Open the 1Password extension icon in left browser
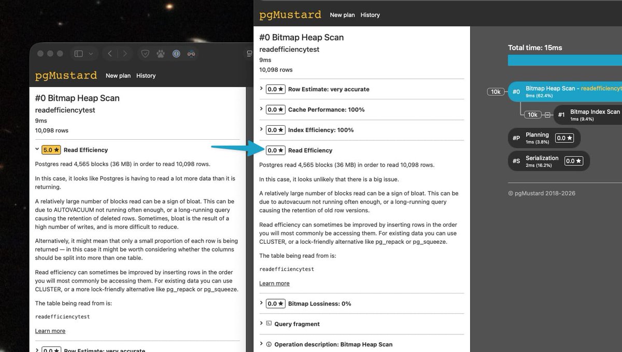Viewport: 622px width, 352px height. coord(176,53)
